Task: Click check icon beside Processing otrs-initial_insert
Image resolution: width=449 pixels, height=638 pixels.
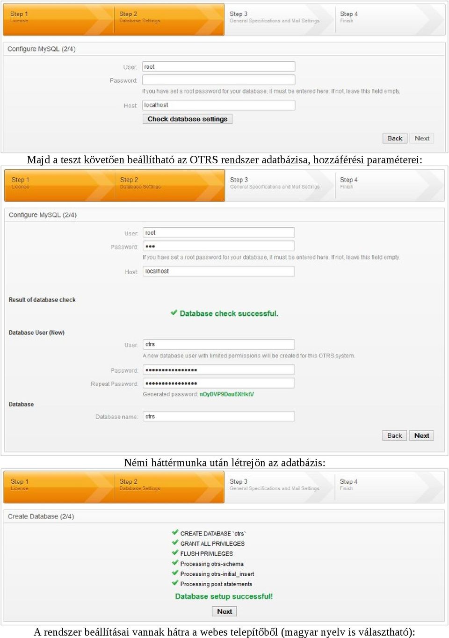Action: (x=175, y=573)
